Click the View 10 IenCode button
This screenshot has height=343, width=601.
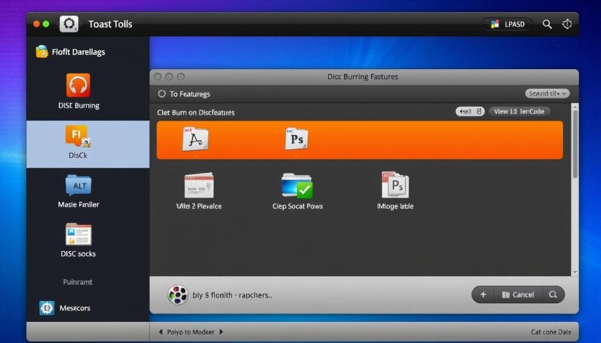pos(519,111)
